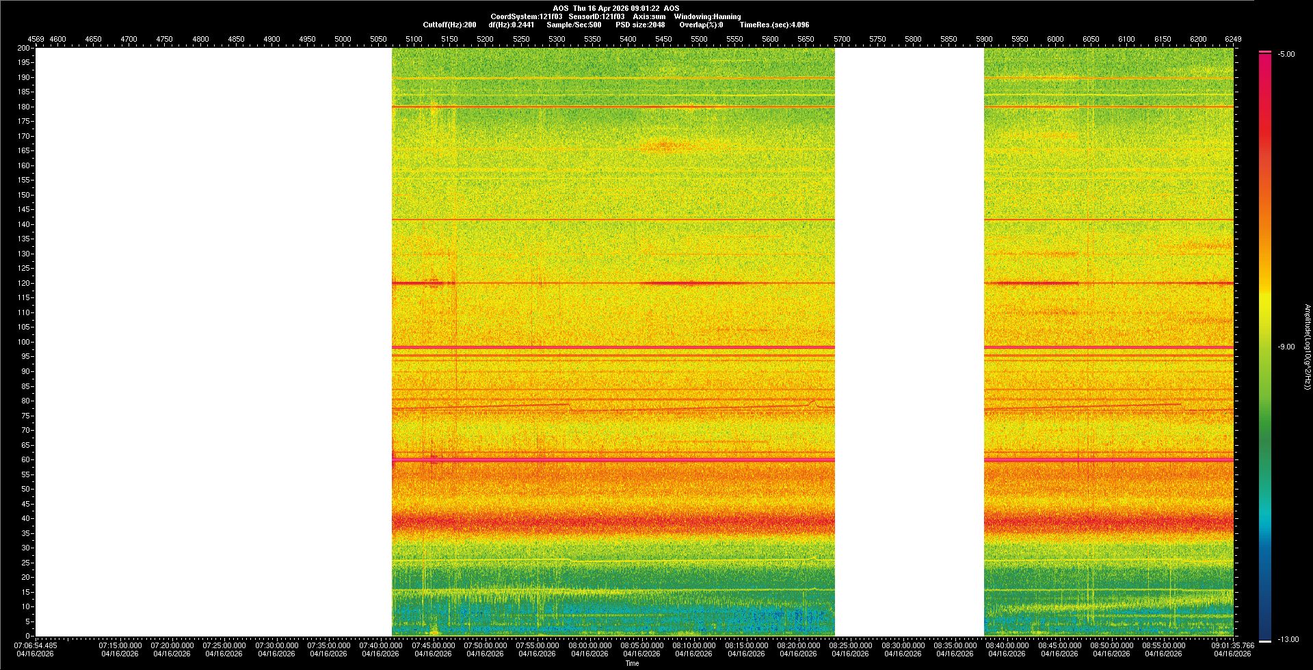Click the 5700 tick on top axis
Viewport: 1313px width, 670px height.
pos(842,39)
